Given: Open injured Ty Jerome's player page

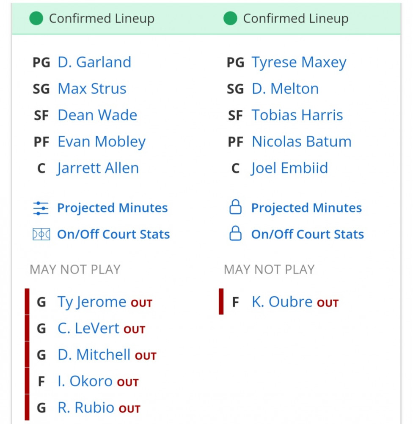Looking at the screenshot, I should point(92,302).
